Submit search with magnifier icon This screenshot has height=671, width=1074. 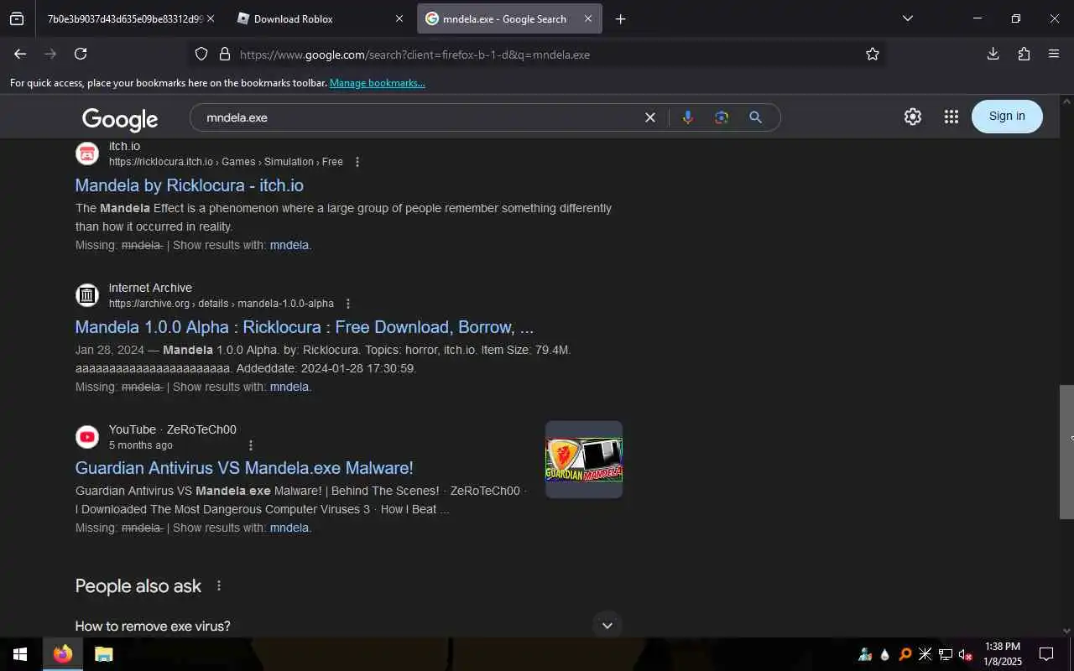(755, 117)
